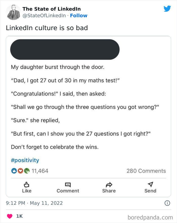Open the info circle icon near the timestamp
The image size is (177, 223).
coord(168,203)
